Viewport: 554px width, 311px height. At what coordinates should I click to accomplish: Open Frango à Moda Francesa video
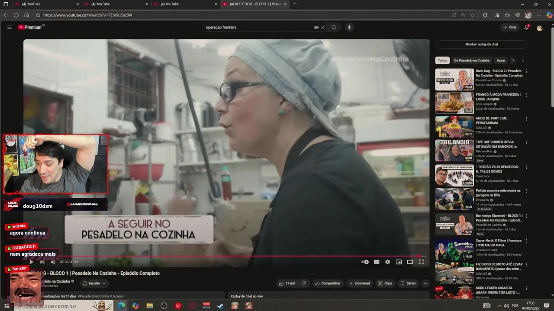click(x=454, y=103)
